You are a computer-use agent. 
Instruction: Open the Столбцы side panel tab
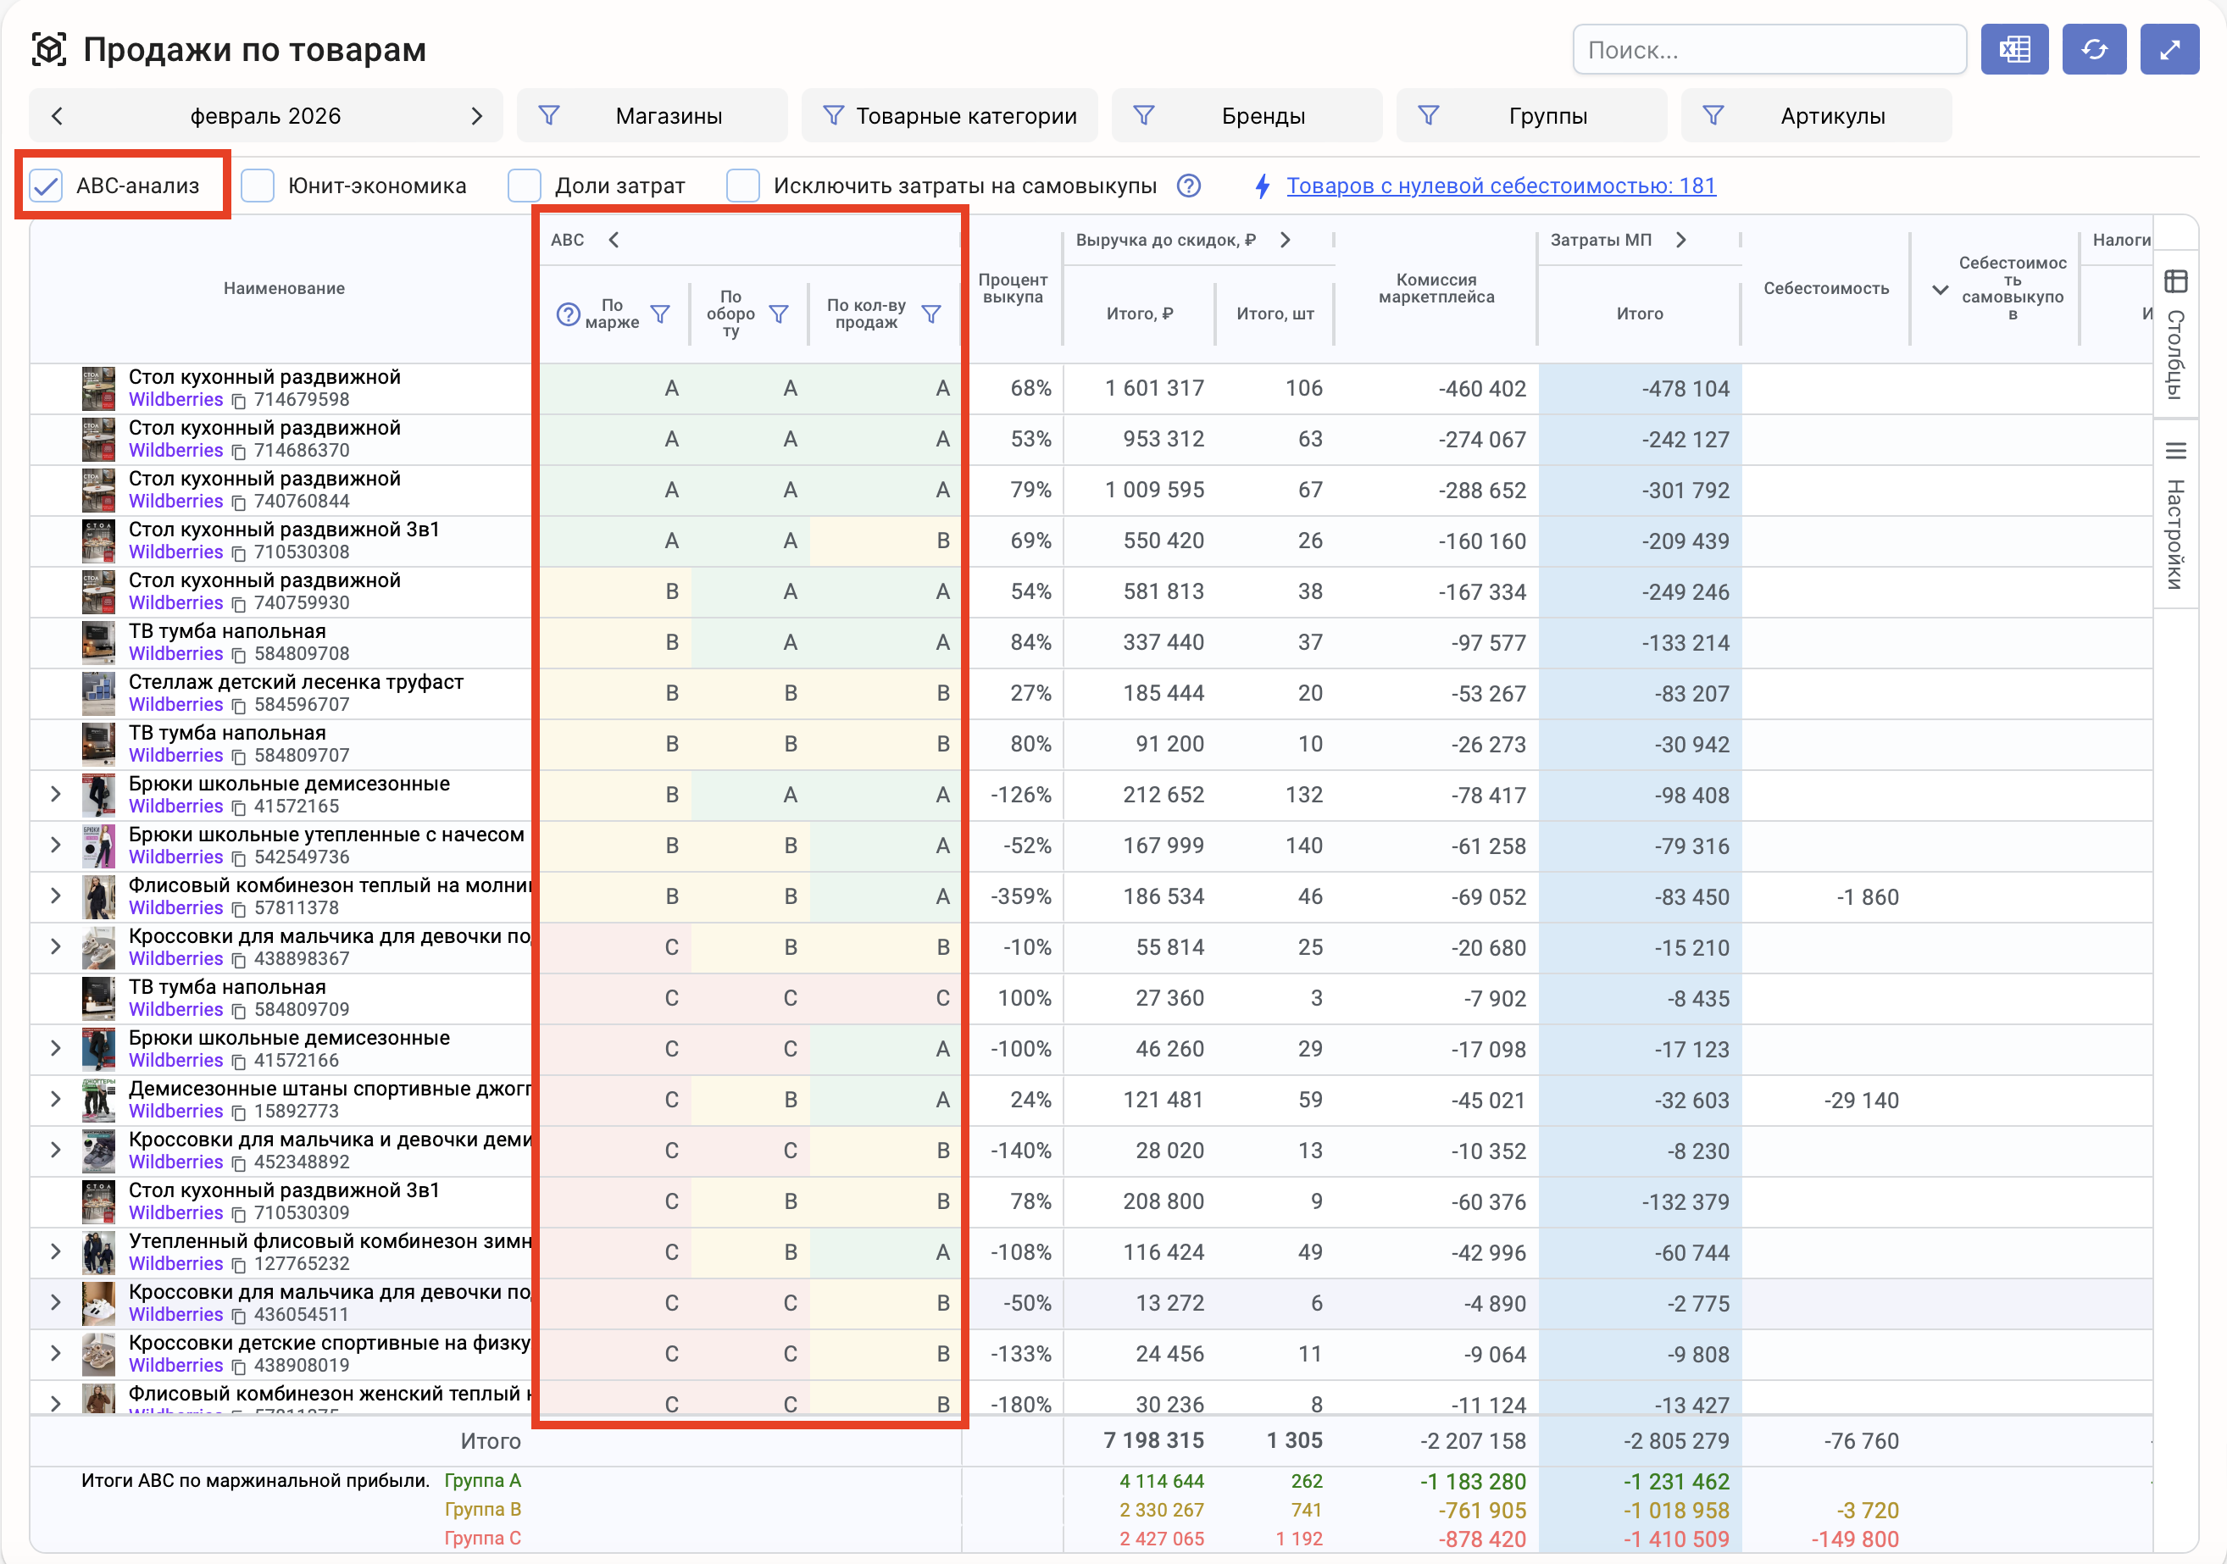pos(2175,335)
